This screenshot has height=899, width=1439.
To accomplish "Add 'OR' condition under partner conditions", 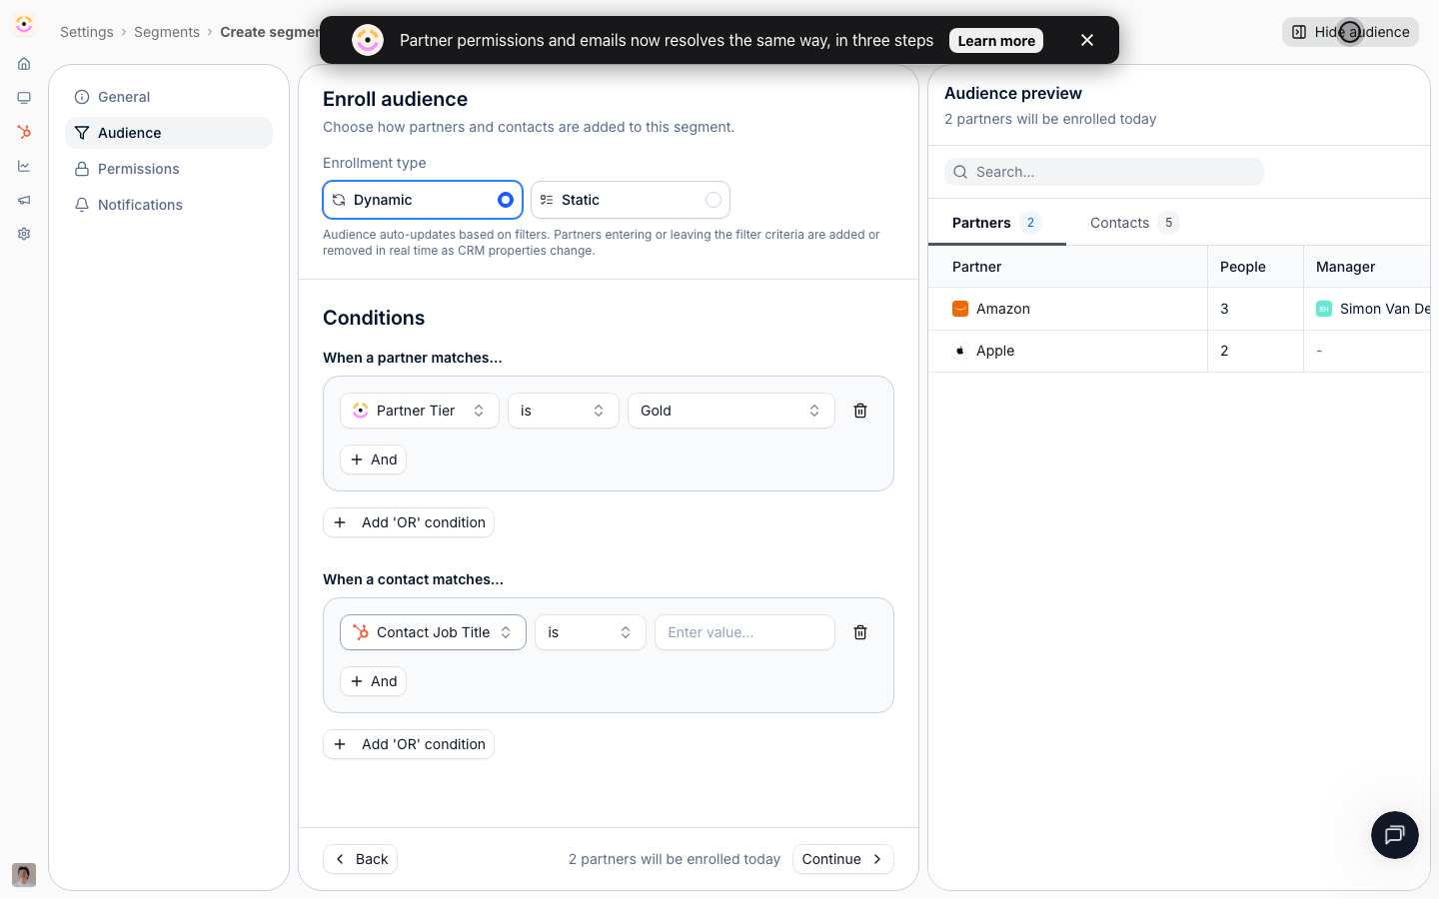I will pyautogui.click(x=409, y=522).
